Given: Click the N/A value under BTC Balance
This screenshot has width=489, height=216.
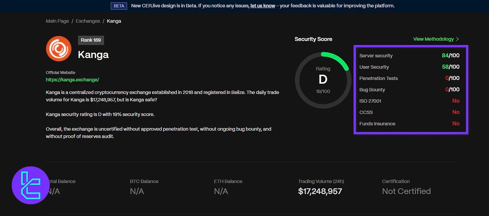Looking at the screenshot, I should coord(137,191).
